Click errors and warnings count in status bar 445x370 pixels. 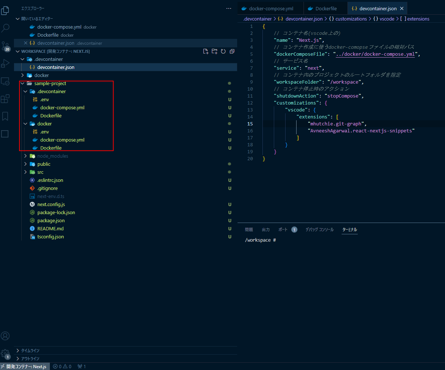coord(62,366)
